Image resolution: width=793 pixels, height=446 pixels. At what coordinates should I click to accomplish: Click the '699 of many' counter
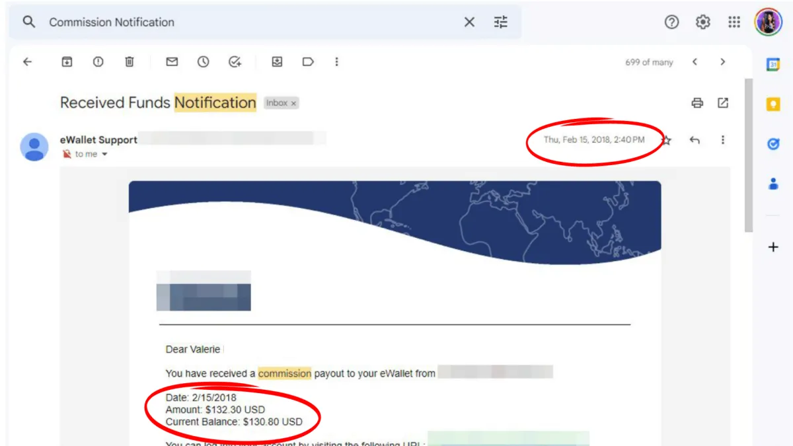(x=649, y=62)
